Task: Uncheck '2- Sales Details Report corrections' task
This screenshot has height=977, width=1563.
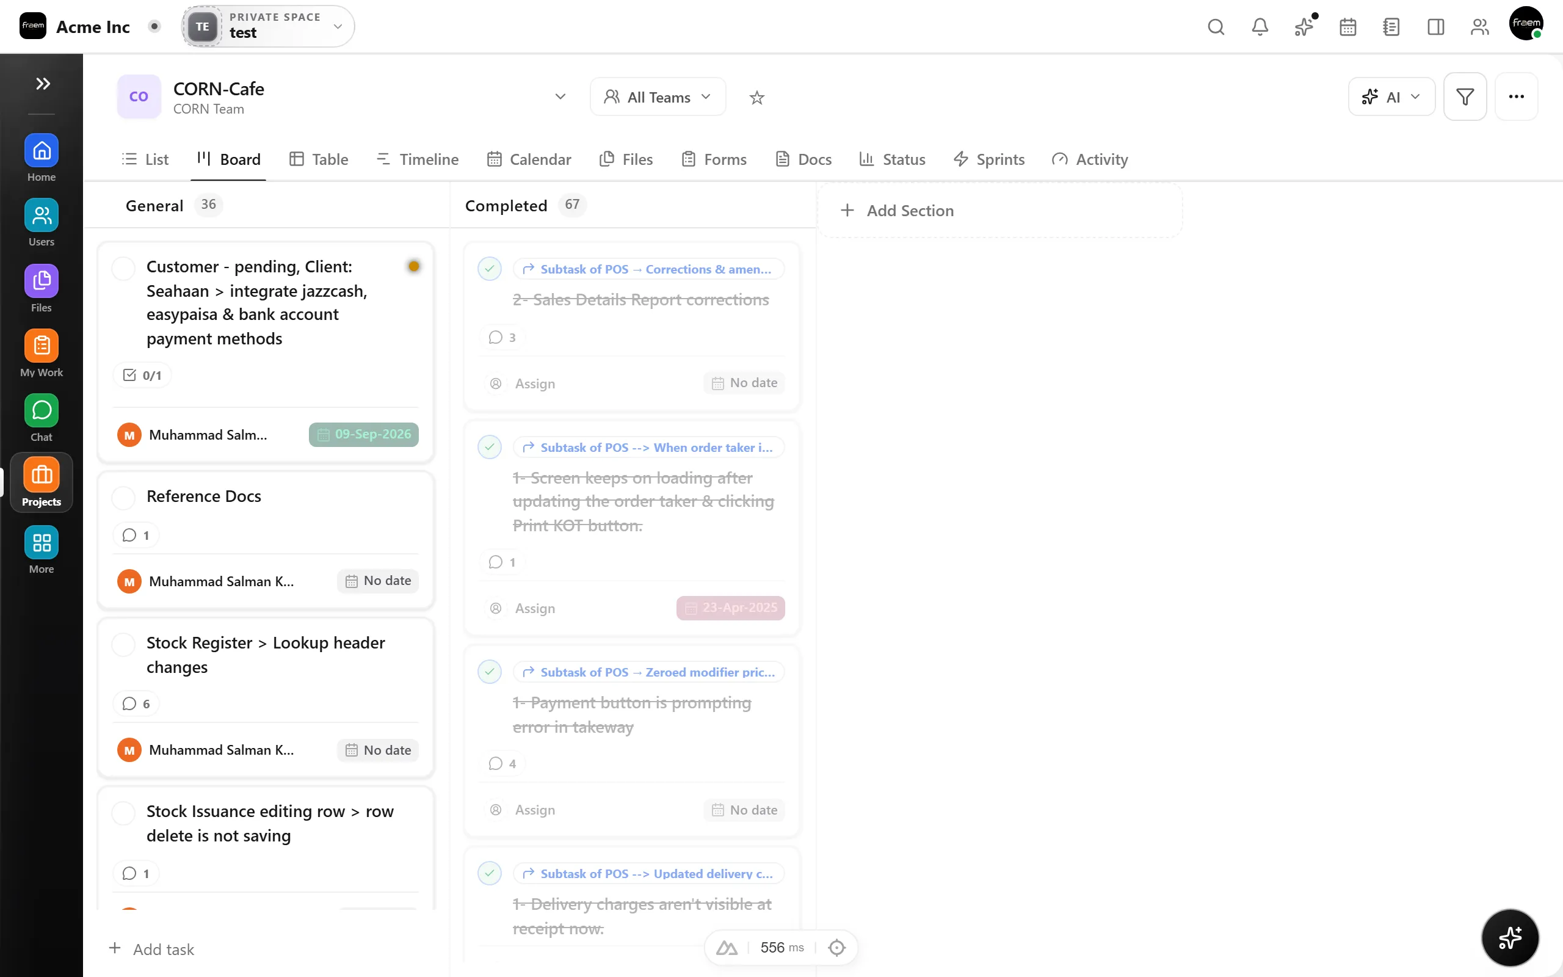Action: [x=490, y=268]
